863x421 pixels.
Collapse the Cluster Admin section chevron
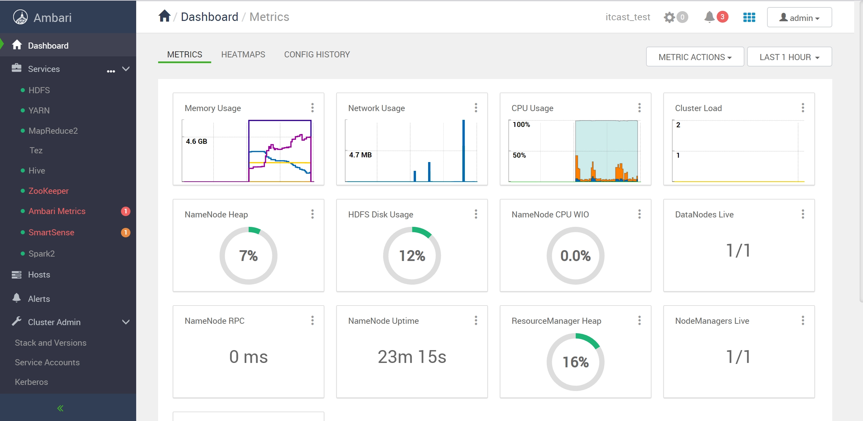(x=126, y=322)
